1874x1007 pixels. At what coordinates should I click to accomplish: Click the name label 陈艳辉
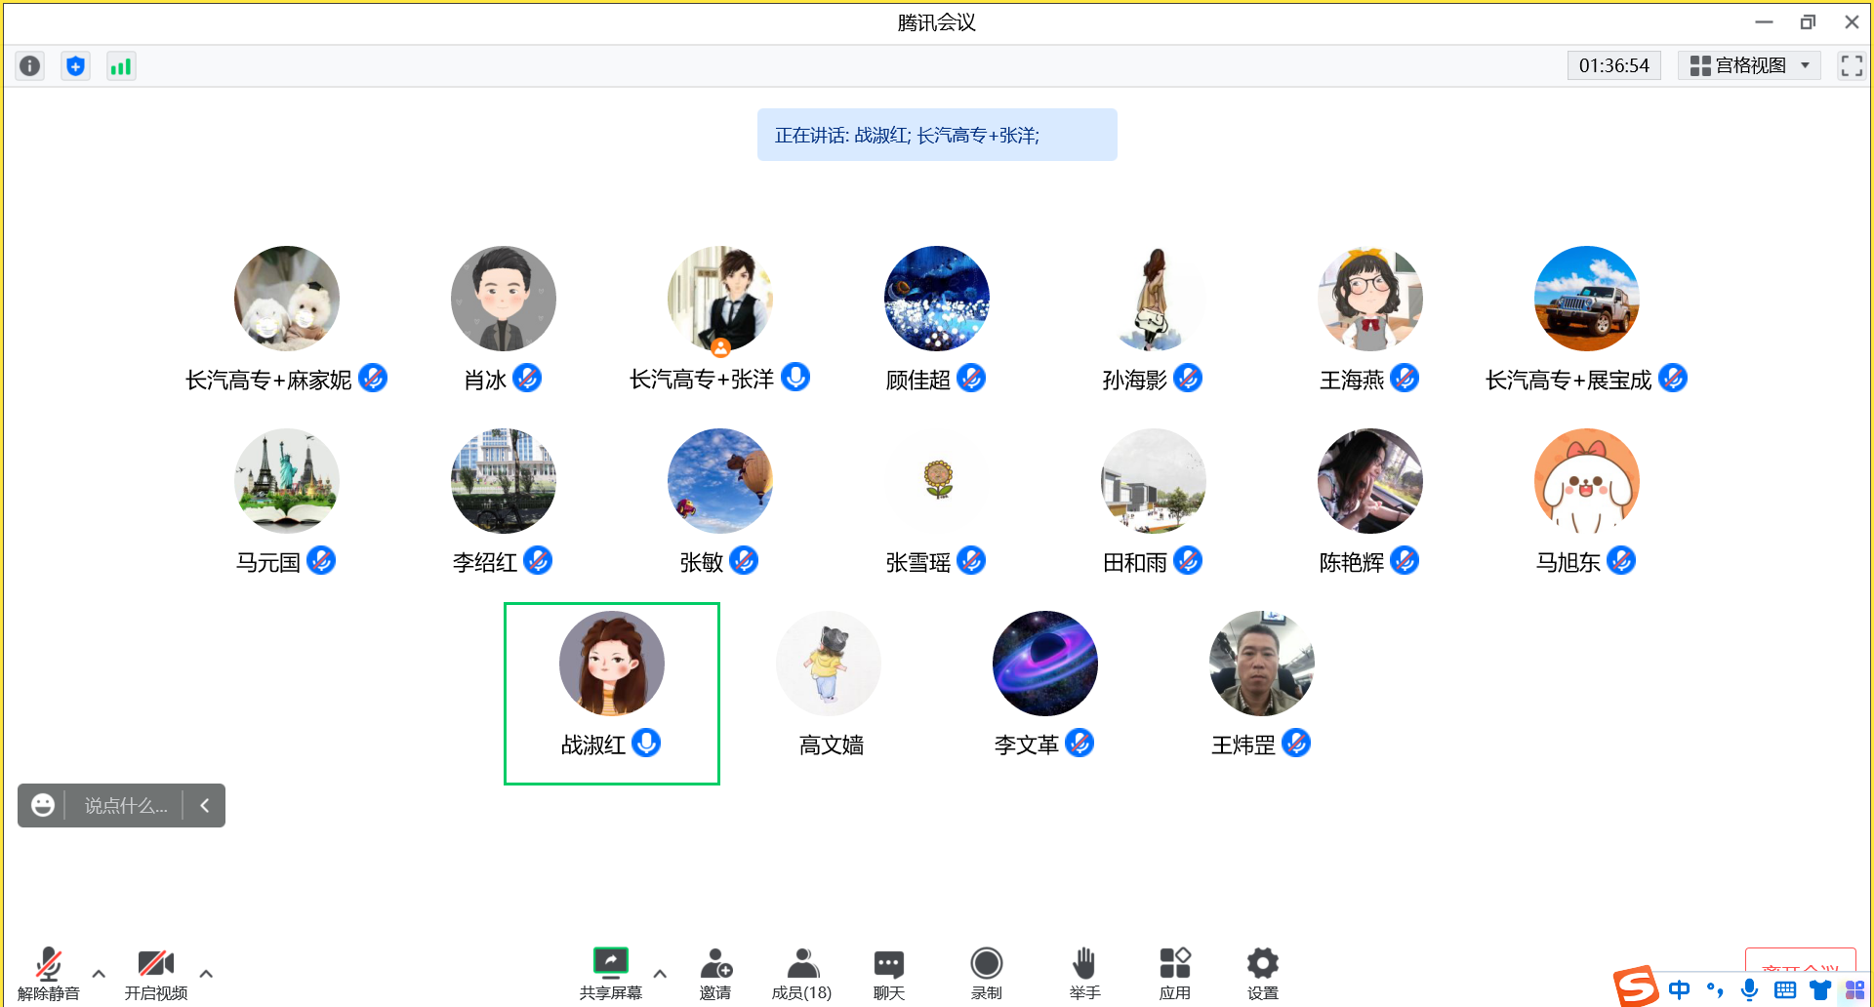[x=1352, y=563]
